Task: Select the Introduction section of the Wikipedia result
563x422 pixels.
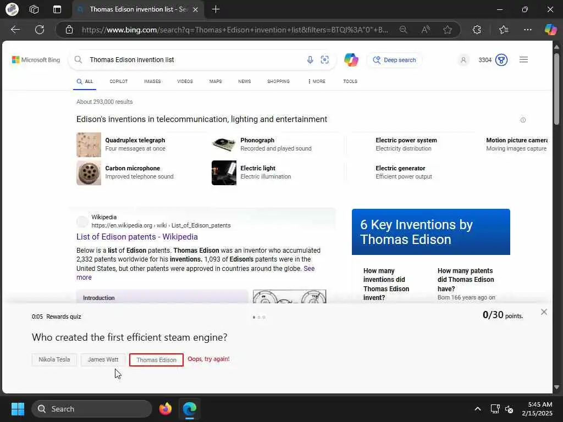Action: (162, 297)
